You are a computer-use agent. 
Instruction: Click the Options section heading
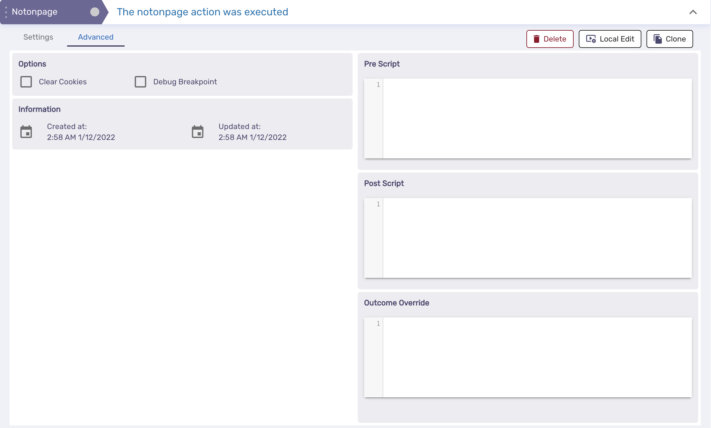click(32, 64)
